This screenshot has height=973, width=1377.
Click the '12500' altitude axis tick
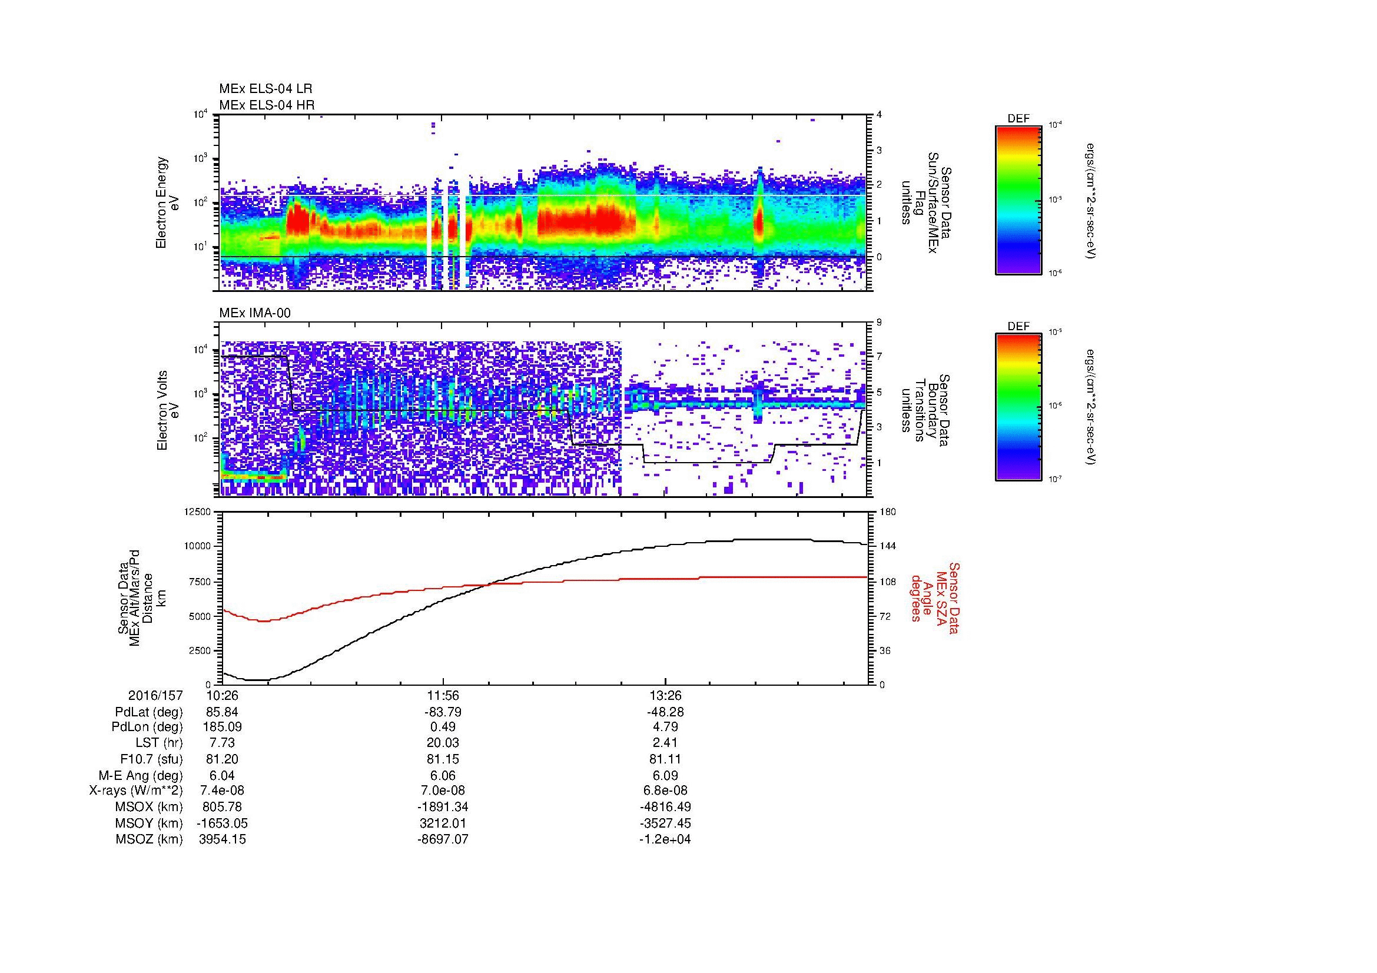(198, 512)
